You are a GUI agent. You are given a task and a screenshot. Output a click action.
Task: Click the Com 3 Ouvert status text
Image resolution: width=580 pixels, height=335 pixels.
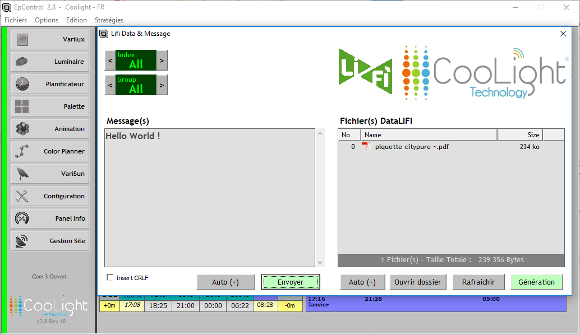[x=50, y=276]
